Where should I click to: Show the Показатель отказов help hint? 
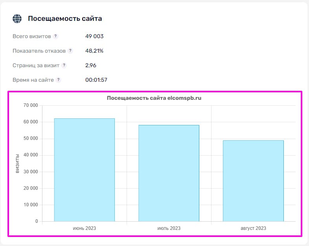70,51
